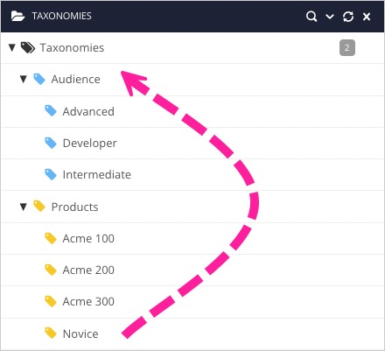Click the blue tag icon next to Developer

(x=51, y=143)
